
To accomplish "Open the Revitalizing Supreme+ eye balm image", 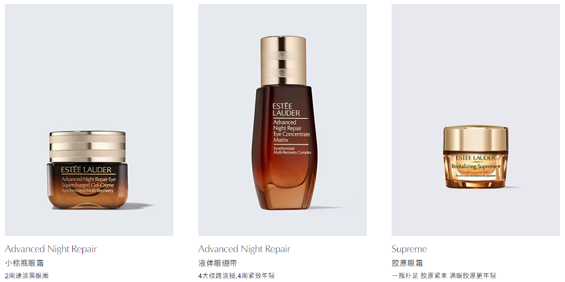I will [476, 120].
